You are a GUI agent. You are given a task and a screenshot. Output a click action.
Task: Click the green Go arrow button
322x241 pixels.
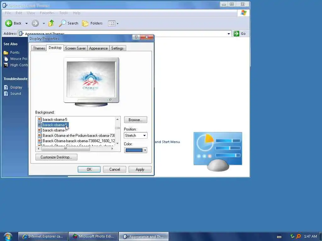[236, 34]
